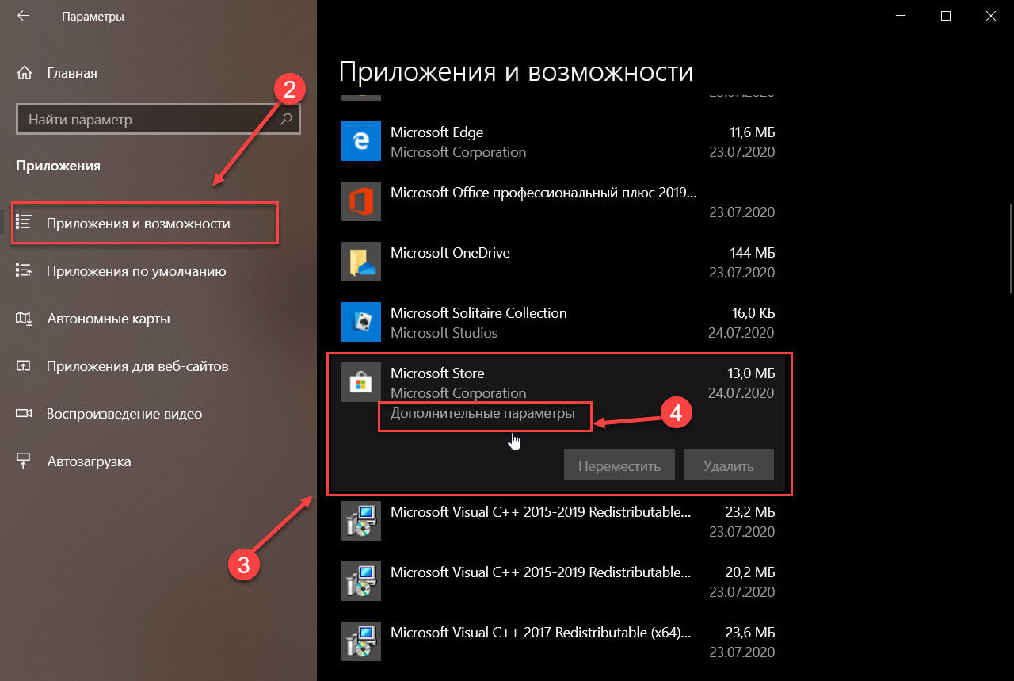Click the Приложения по умолчанию icon
Image resolution: width=1014 pixels, height=681 pixels.
pos(24,271)
